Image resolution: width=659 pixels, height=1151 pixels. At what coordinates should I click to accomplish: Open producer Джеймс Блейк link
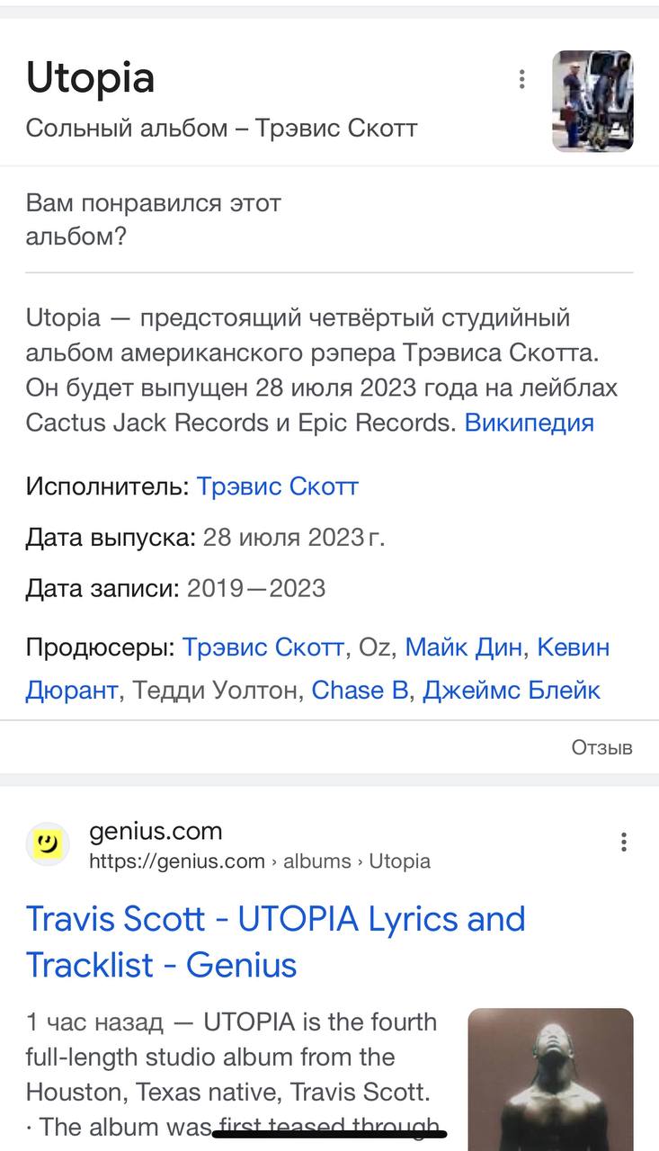pos(511,690)
